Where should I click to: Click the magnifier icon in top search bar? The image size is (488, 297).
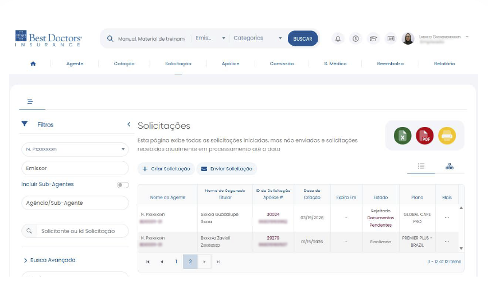[110, 38]
